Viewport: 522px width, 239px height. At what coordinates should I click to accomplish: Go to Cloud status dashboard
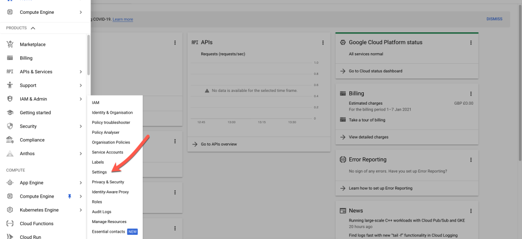coord(376,71)
